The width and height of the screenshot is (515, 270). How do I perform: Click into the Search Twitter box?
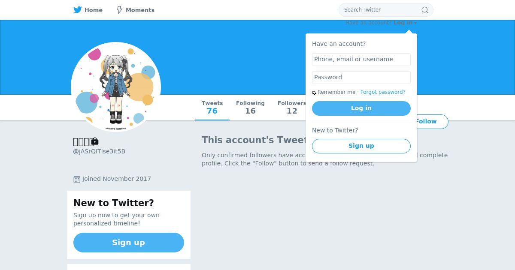(380, 10)
